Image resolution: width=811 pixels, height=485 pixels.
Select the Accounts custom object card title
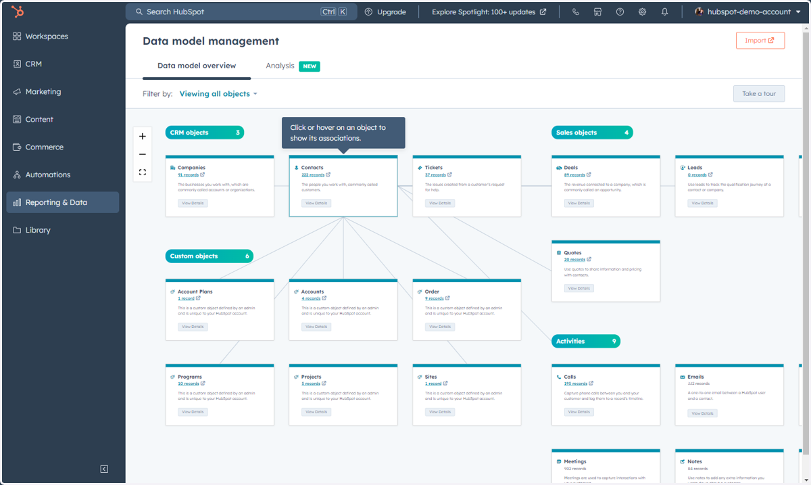coord(312,292)
